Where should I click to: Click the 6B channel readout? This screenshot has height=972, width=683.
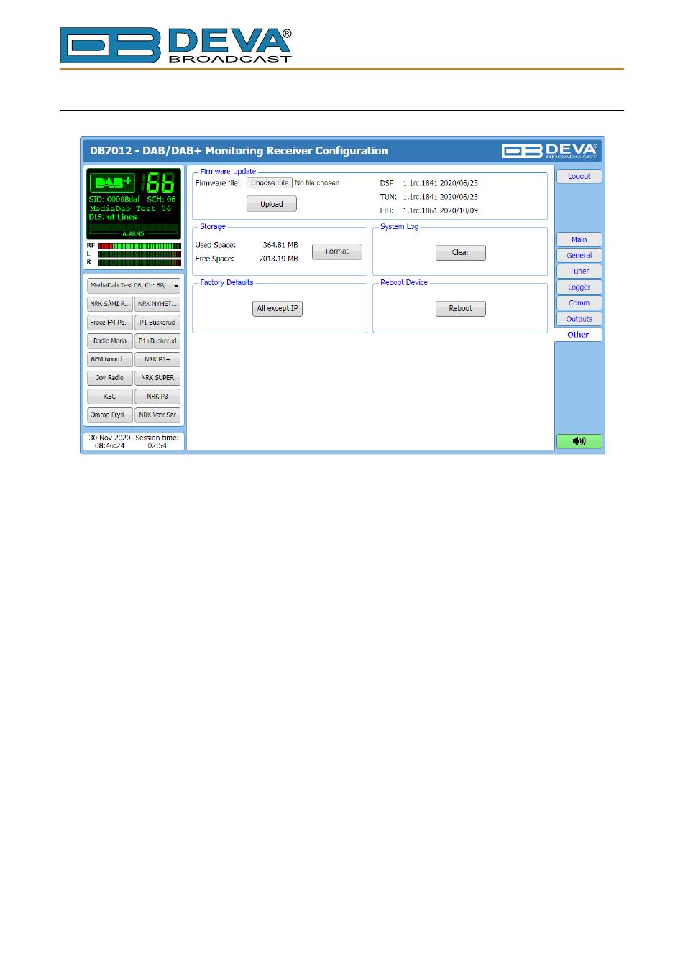coord(158,182)
